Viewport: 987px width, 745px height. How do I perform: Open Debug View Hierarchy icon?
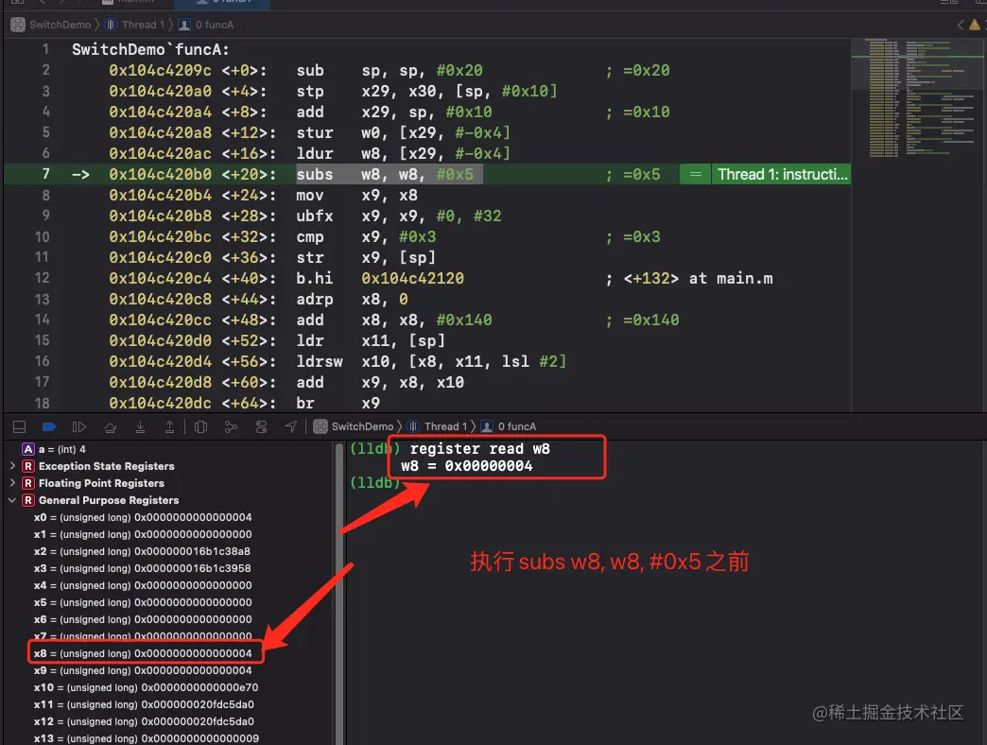[x=200, y=427]
